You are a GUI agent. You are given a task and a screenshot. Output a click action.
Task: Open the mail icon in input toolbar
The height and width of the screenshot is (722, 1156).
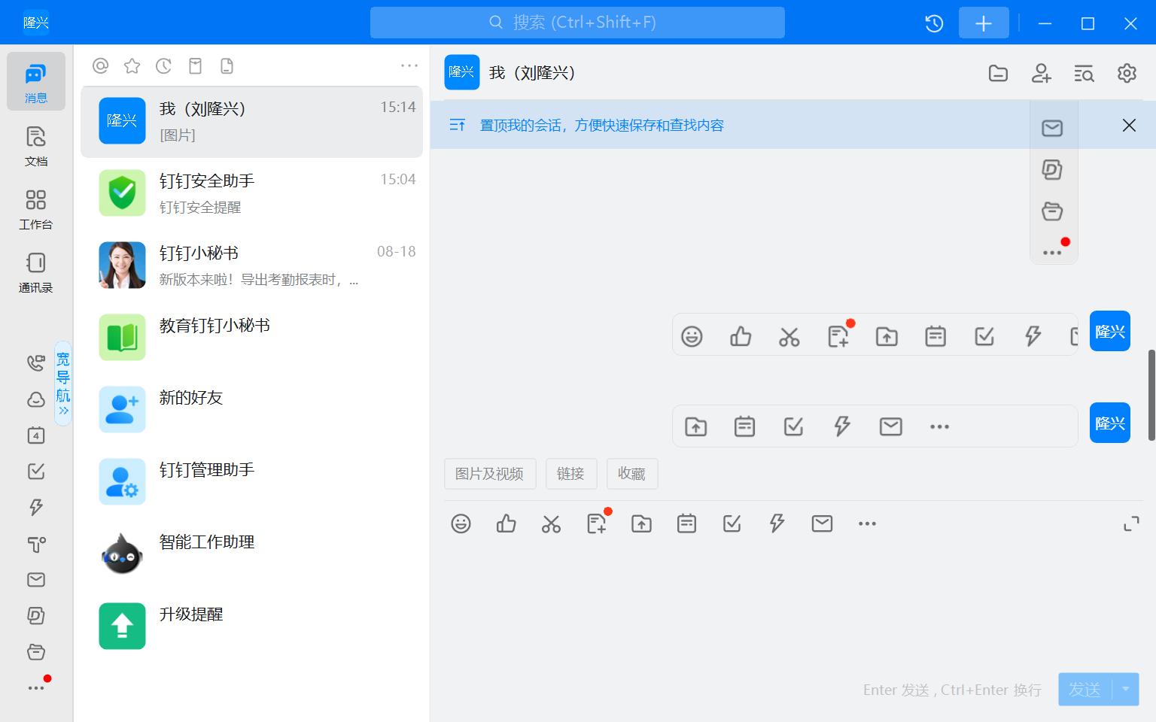click(822, 523)
